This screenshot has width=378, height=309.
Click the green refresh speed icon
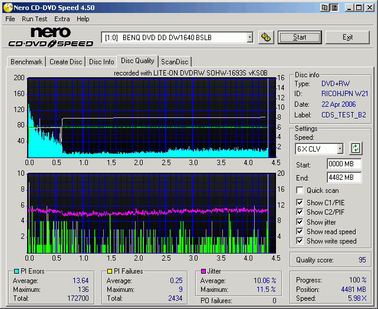356,148
